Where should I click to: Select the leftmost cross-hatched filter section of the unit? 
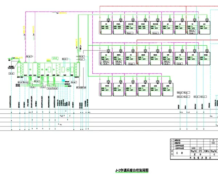22,69
